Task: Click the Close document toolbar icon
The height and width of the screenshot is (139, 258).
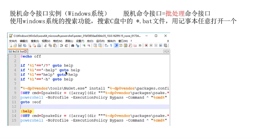Action: pos(30,46)
